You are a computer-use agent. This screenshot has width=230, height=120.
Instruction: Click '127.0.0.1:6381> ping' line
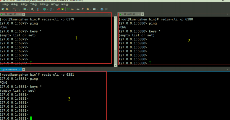pyautogui.click(x=19, y=79)
